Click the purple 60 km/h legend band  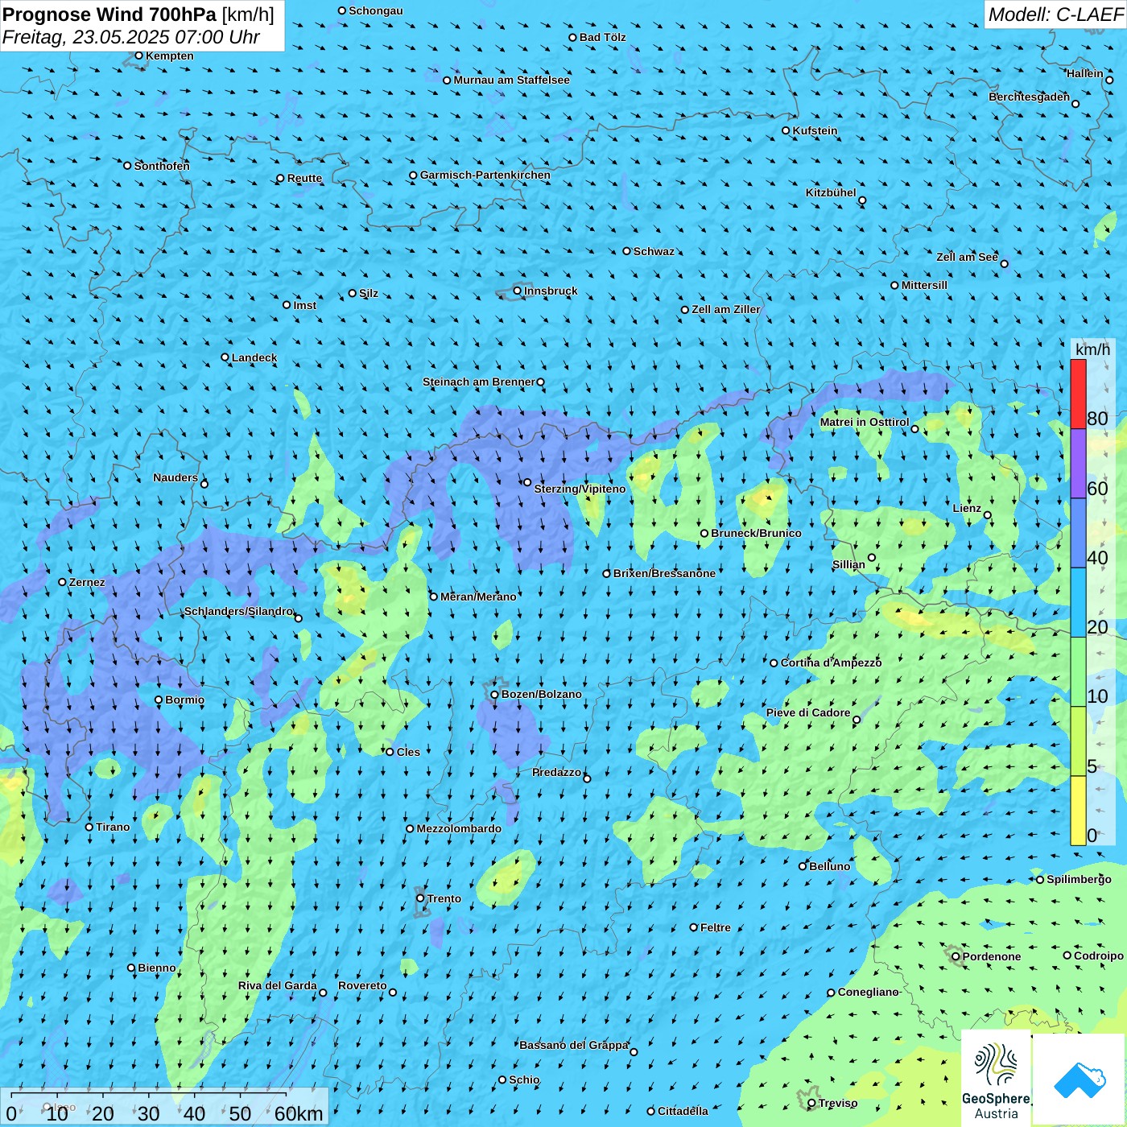tap(1078, 464)
